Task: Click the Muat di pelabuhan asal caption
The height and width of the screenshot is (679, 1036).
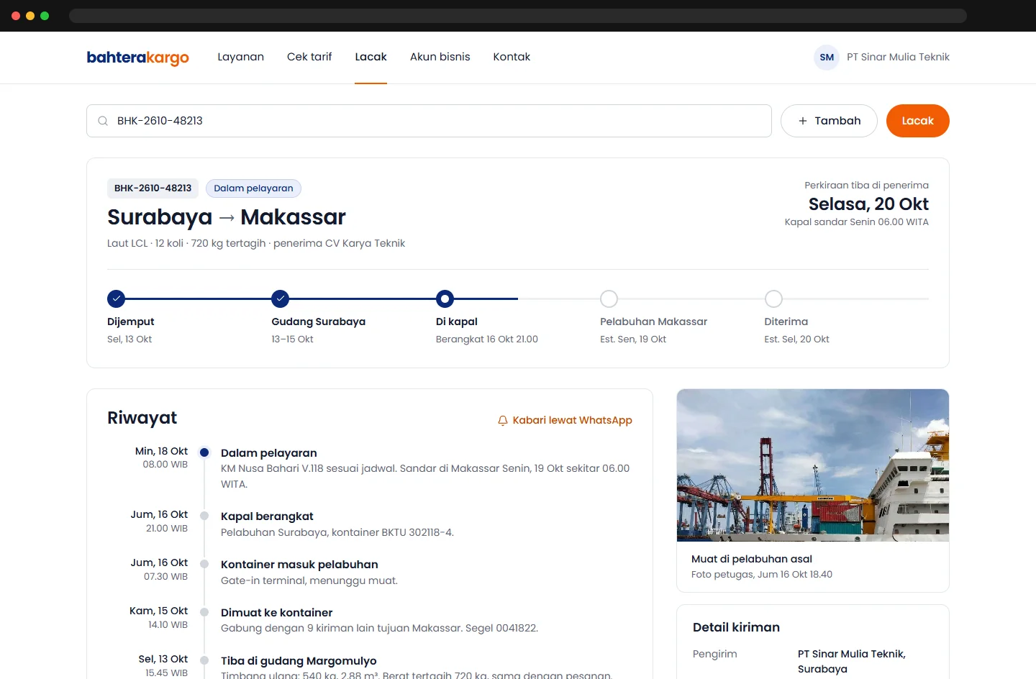Action: tap(752, 559)
